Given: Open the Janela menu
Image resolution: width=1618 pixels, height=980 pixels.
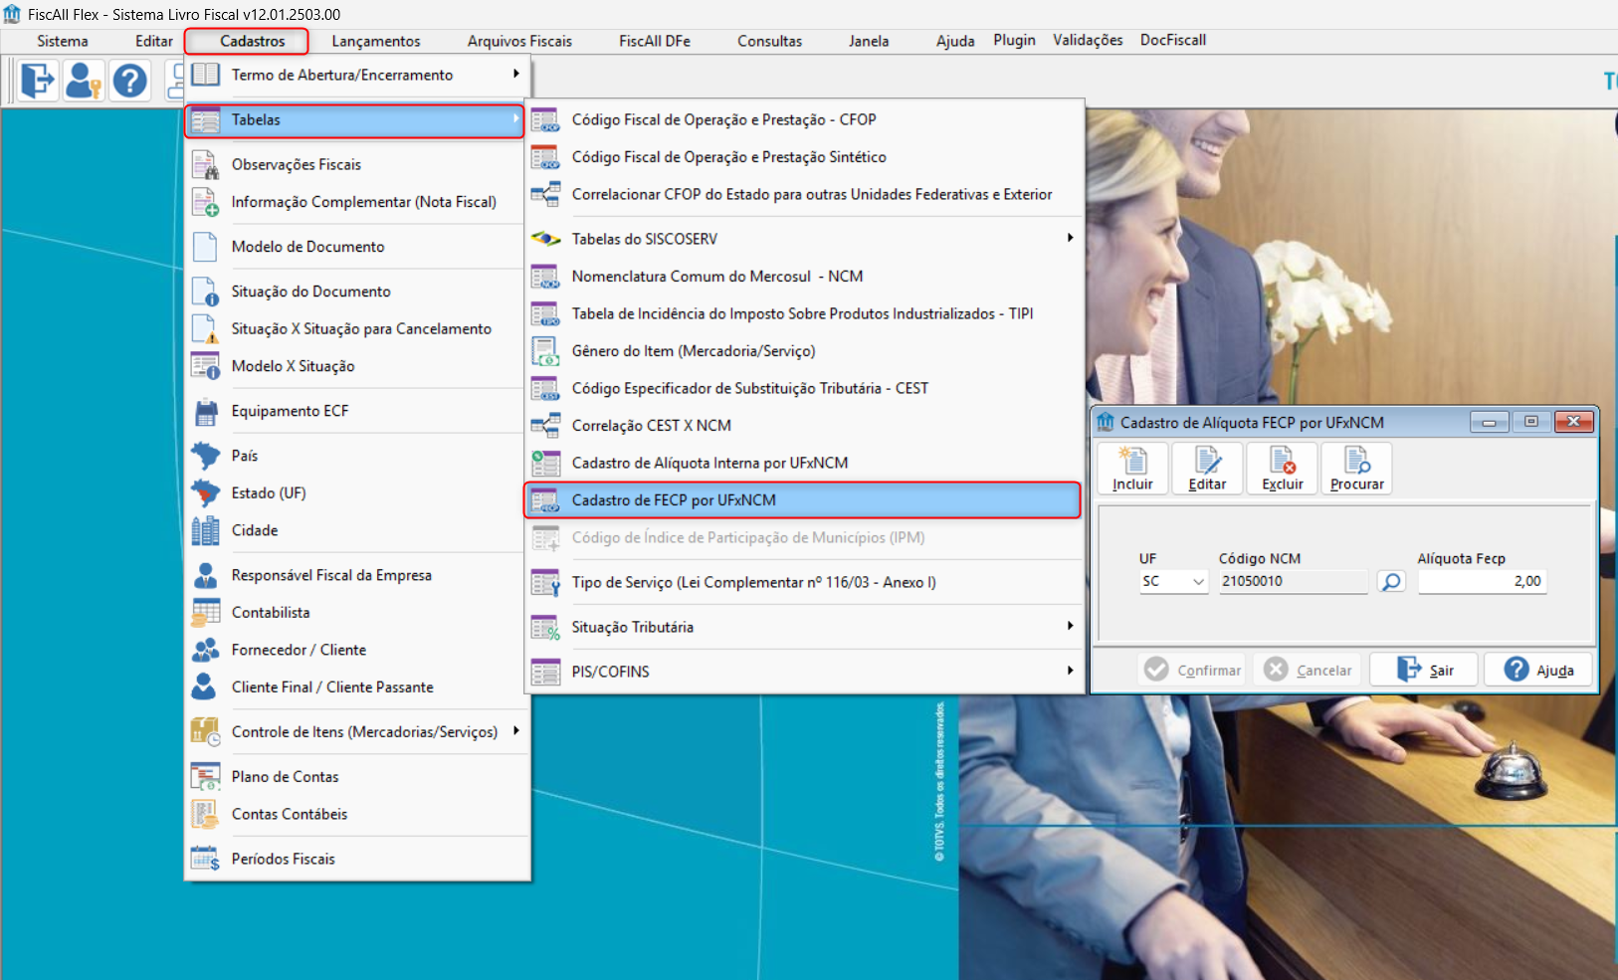Looking at the screenshot, I should coord(869,41).
